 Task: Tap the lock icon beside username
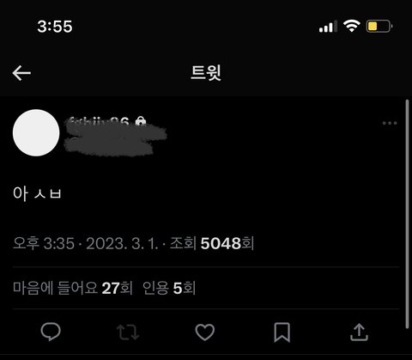[x=141, y=121]
